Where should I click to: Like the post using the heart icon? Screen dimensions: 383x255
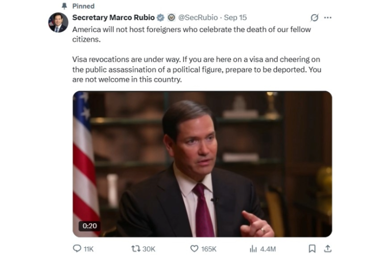[194, 248]
